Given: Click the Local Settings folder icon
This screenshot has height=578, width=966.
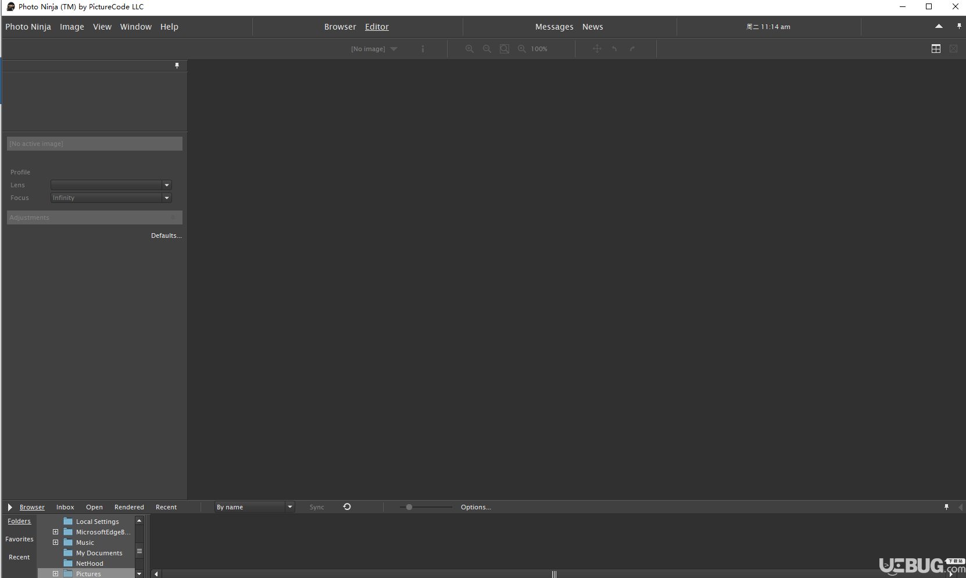Looking at the screenshot, I should click(68, 522).
